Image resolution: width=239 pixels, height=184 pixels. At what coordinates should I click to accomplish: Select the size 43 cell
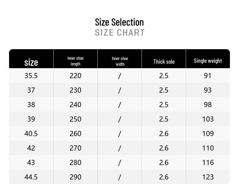[31, 163]
